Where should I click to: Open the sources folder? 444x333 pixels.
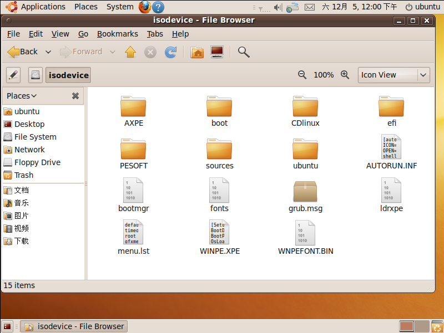219,154
